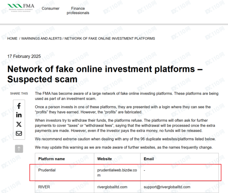Click the paragraph starting 'When investors try to withdraw'
Screen dimensions: 228x193
[125, 126]
